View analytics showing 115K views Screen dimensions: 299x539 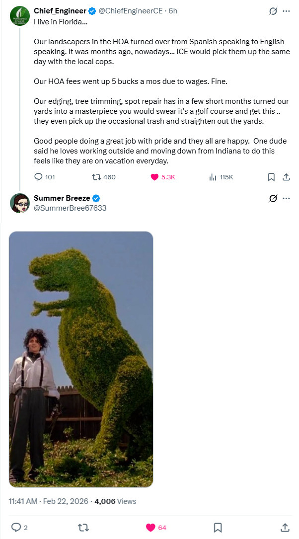click(x=213, y=177)
